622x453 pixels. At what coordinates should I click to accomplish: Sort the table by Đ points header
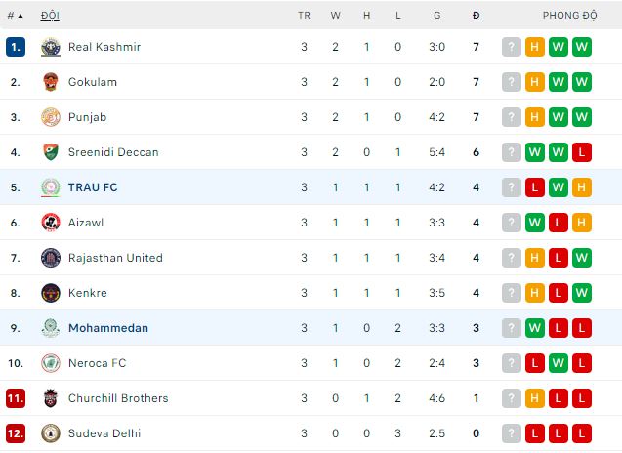coord(476,16)
